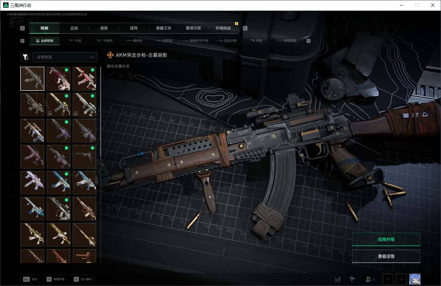
Task: Click the AKM skin emblem icon beside title
Action: (x=110, y=55)
